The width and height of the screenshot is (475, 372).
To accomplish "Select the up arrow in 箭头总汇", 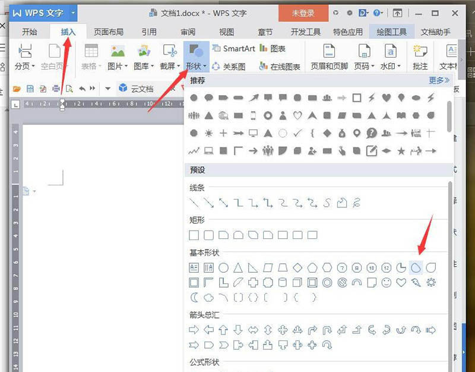I will tap(223, 330).
